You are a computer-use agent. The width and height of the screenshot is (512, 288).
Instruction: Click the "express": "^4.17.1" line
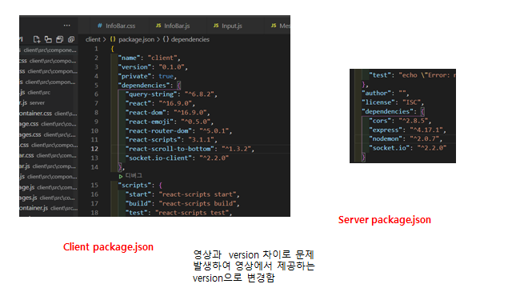[407, 130]
